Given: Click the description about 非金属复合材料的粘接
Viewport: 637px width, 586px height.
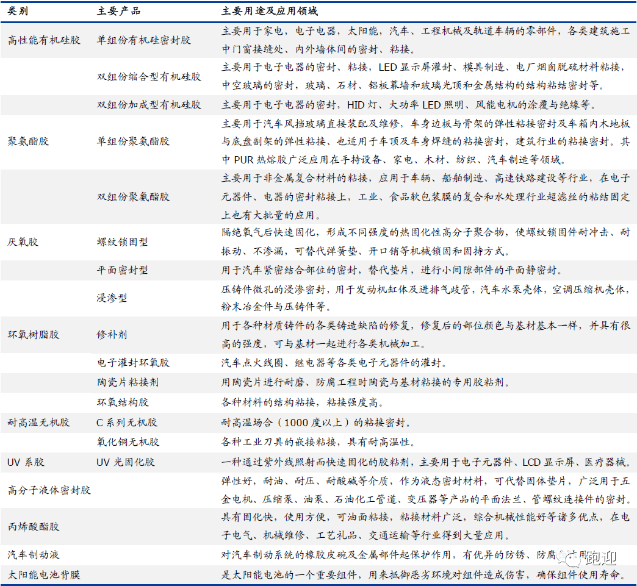Looking at the screenshot, I should point(426,197).
